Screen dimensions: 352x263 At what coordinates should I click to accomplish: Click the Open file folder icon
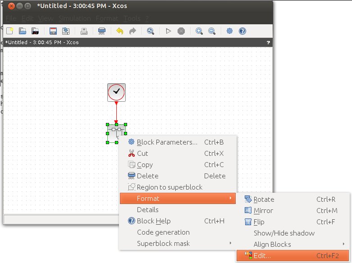click(x=22, y=31)
